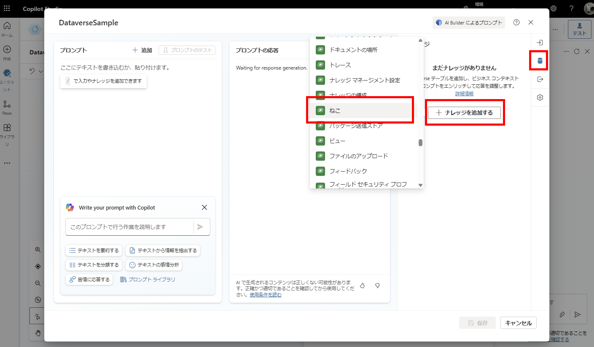The image size is (594, 347).
Task: Click the input icon above the Dataverse icon
Action: (540, 42)
